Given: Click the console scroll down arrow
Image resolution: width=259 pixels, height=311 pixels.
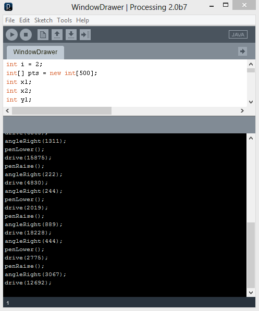Looking at the screenshot, I should pos(251,293).
